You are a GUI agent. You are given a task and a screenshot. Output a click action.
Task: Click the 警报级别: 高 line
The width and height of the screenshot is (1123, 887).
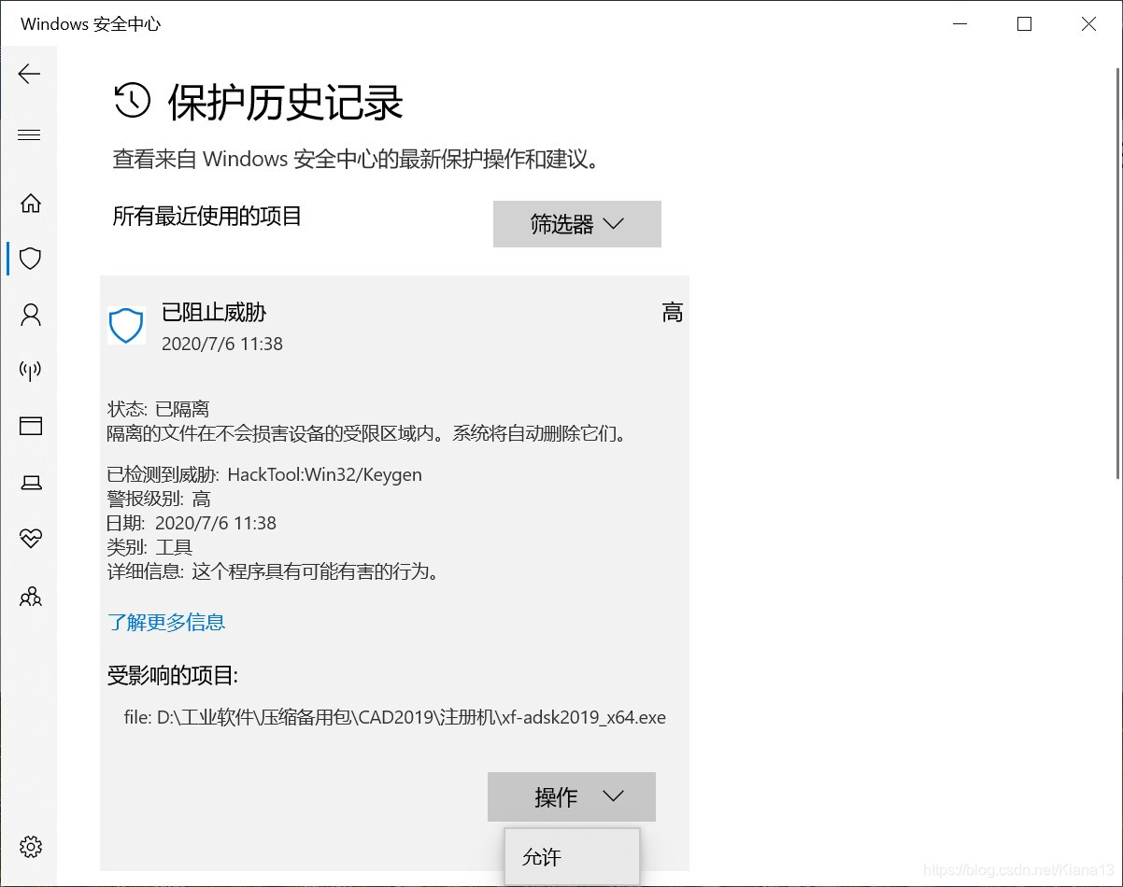159,499
